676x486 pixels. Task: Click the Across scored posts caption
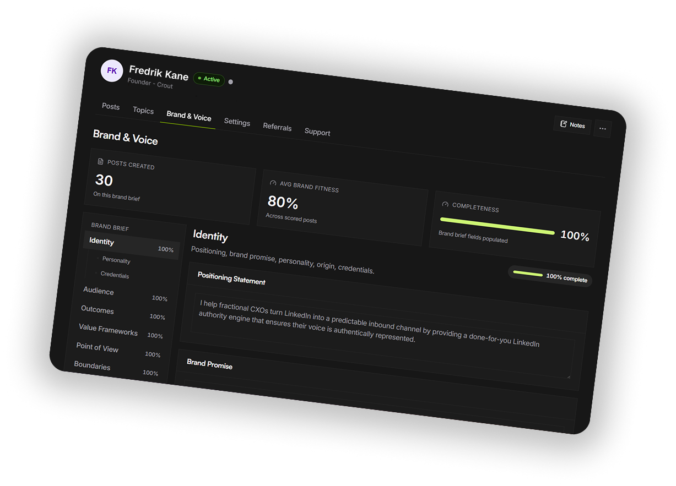tap(291, 218)
